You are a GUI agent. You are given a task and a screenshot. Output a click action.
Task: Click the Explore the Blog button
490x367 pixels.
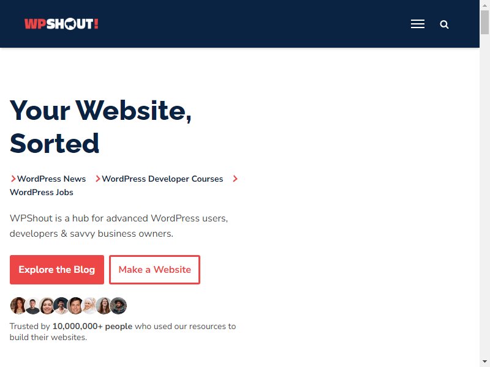57,270
